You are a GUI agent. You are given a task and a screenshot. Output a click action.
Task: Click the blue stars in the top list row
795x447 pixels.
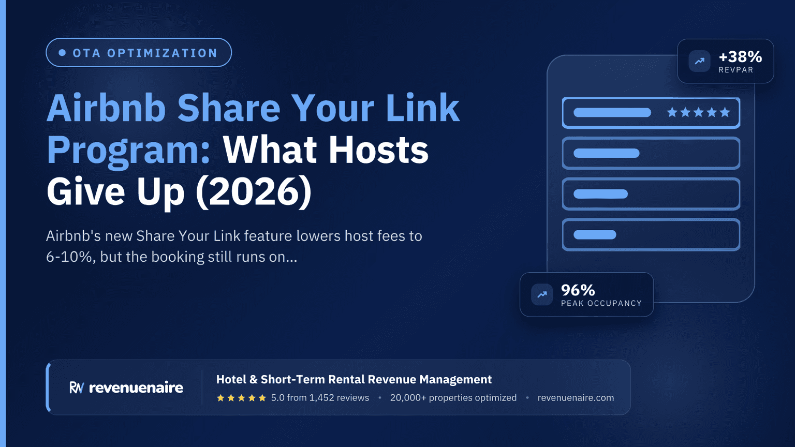coord(698,112)
